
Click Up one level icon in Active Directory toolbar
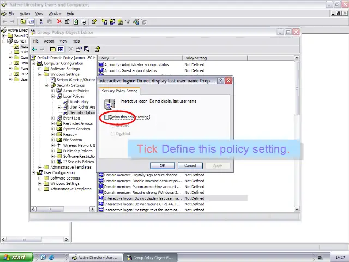23,22
